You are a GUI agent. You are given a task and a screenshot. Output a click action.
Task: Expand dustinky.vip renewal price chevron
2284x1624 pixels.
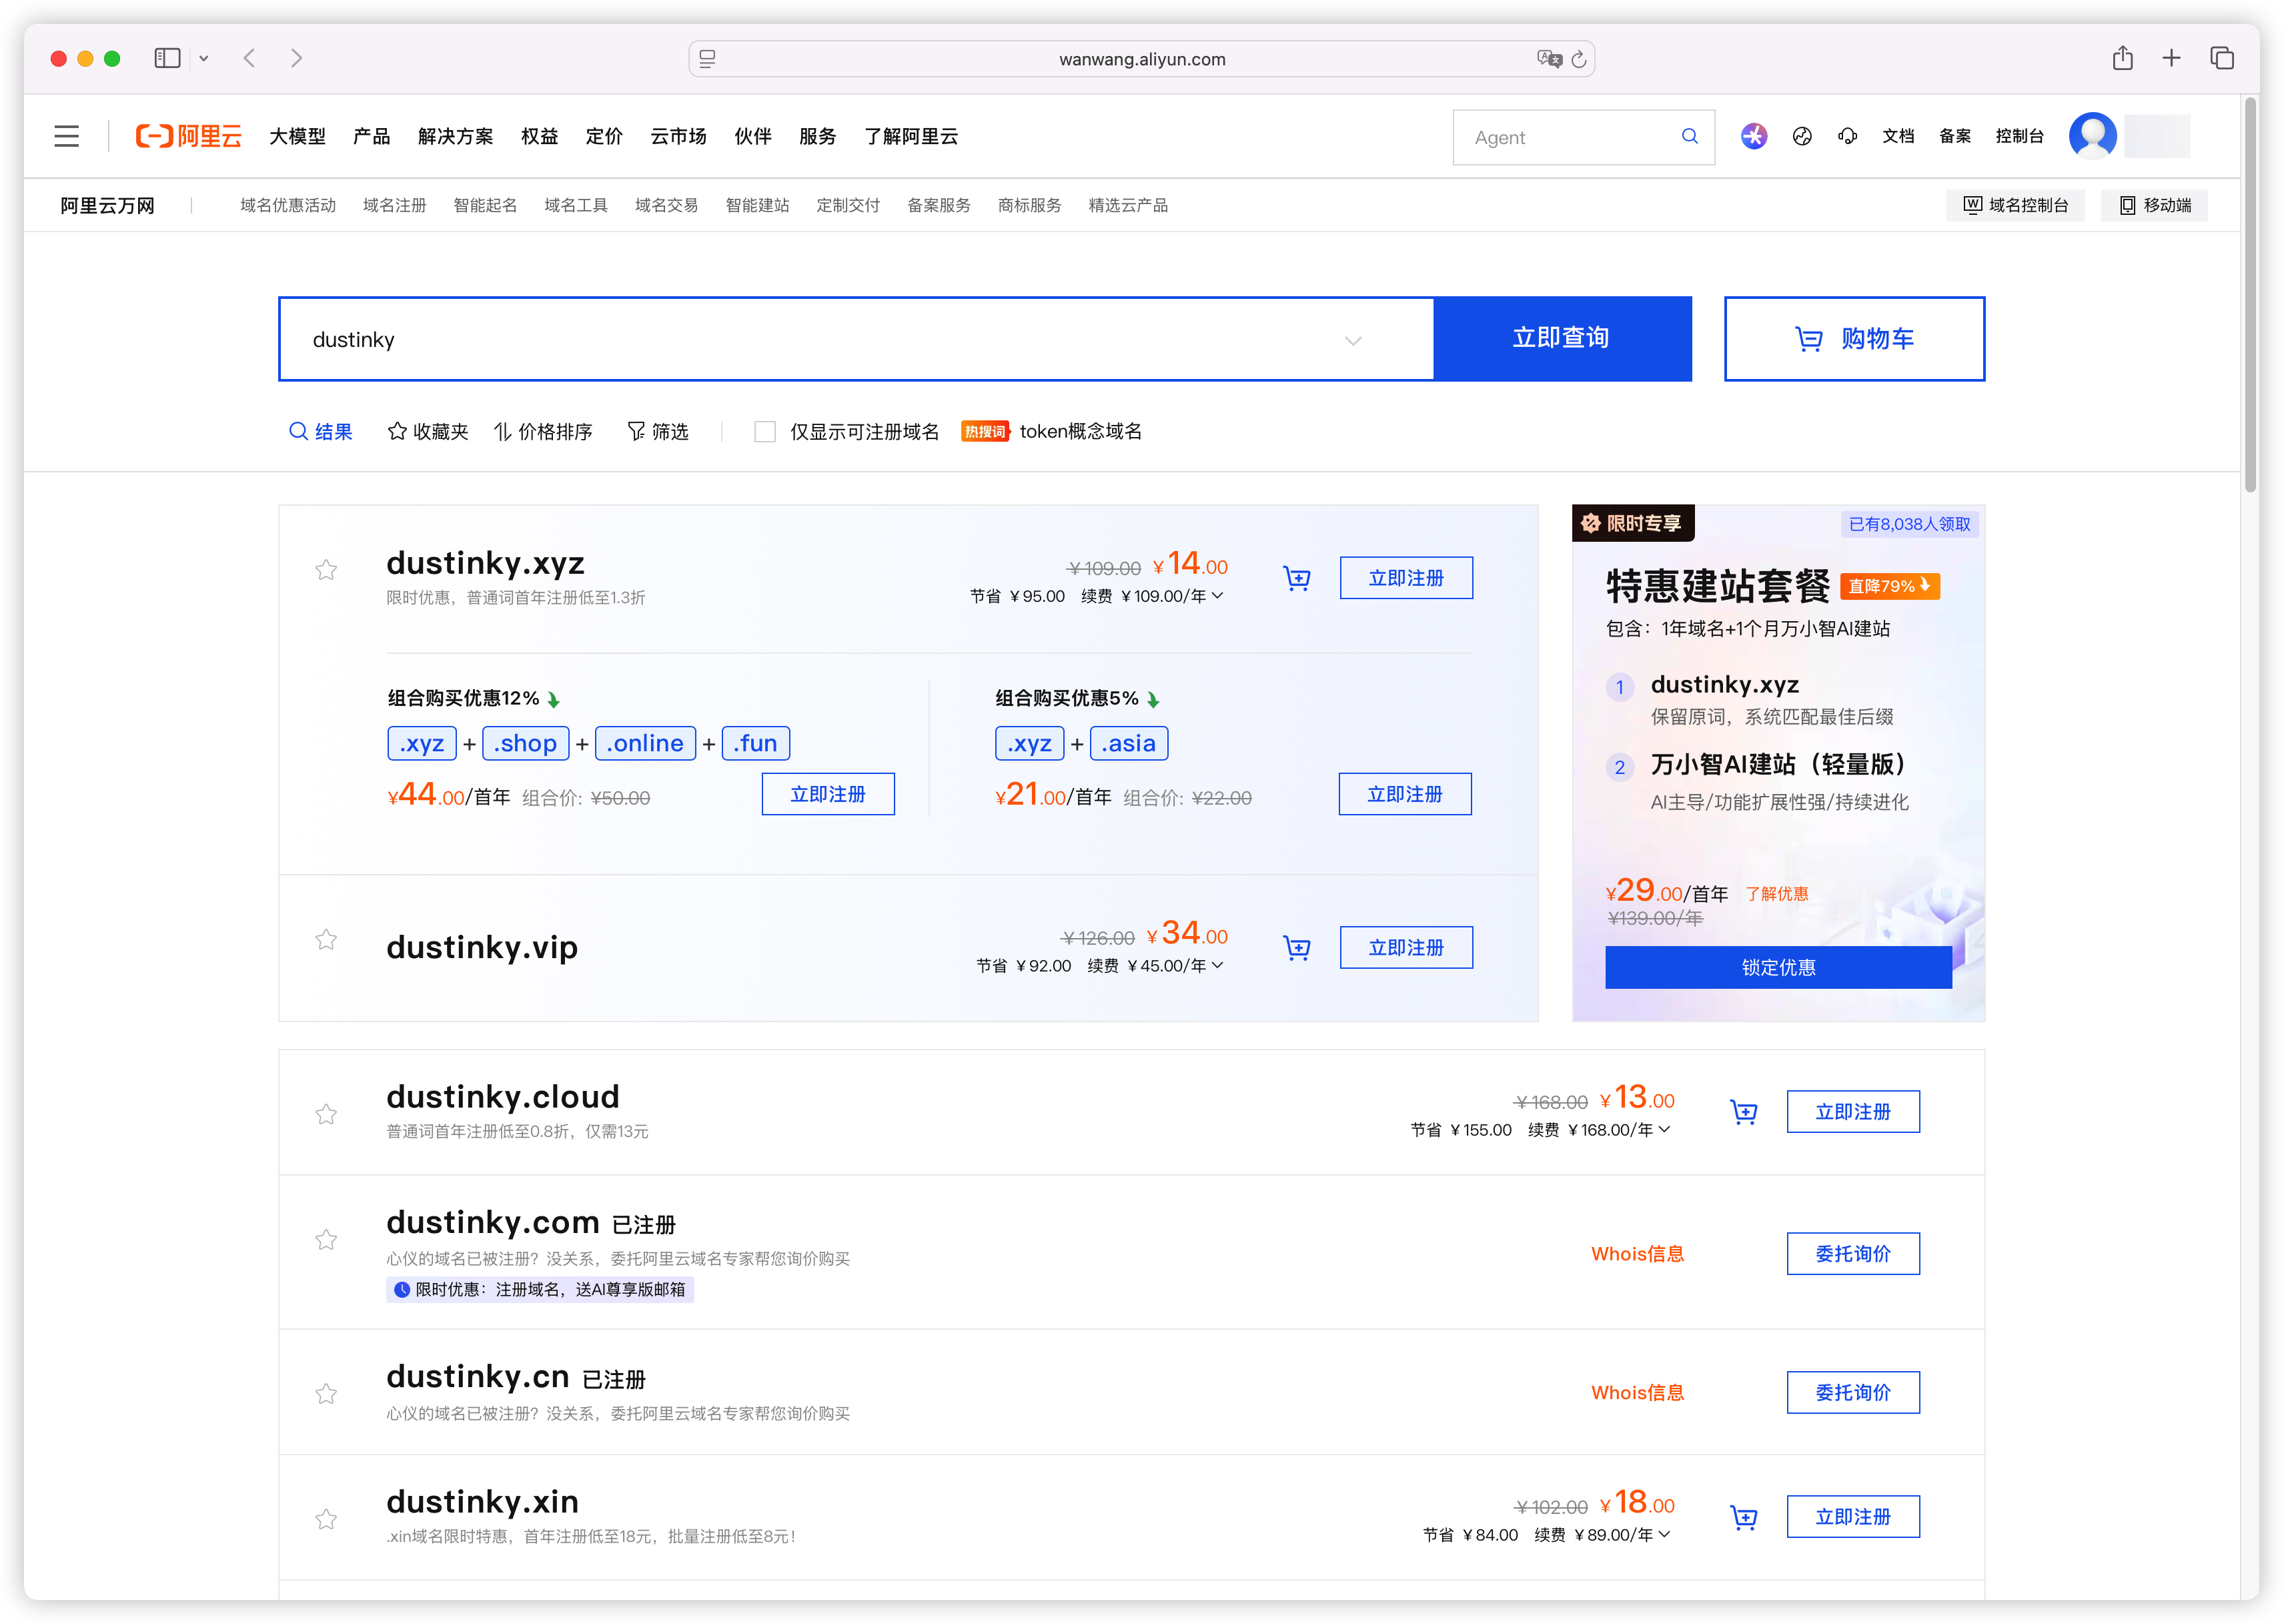click(x=1217, y=966)
